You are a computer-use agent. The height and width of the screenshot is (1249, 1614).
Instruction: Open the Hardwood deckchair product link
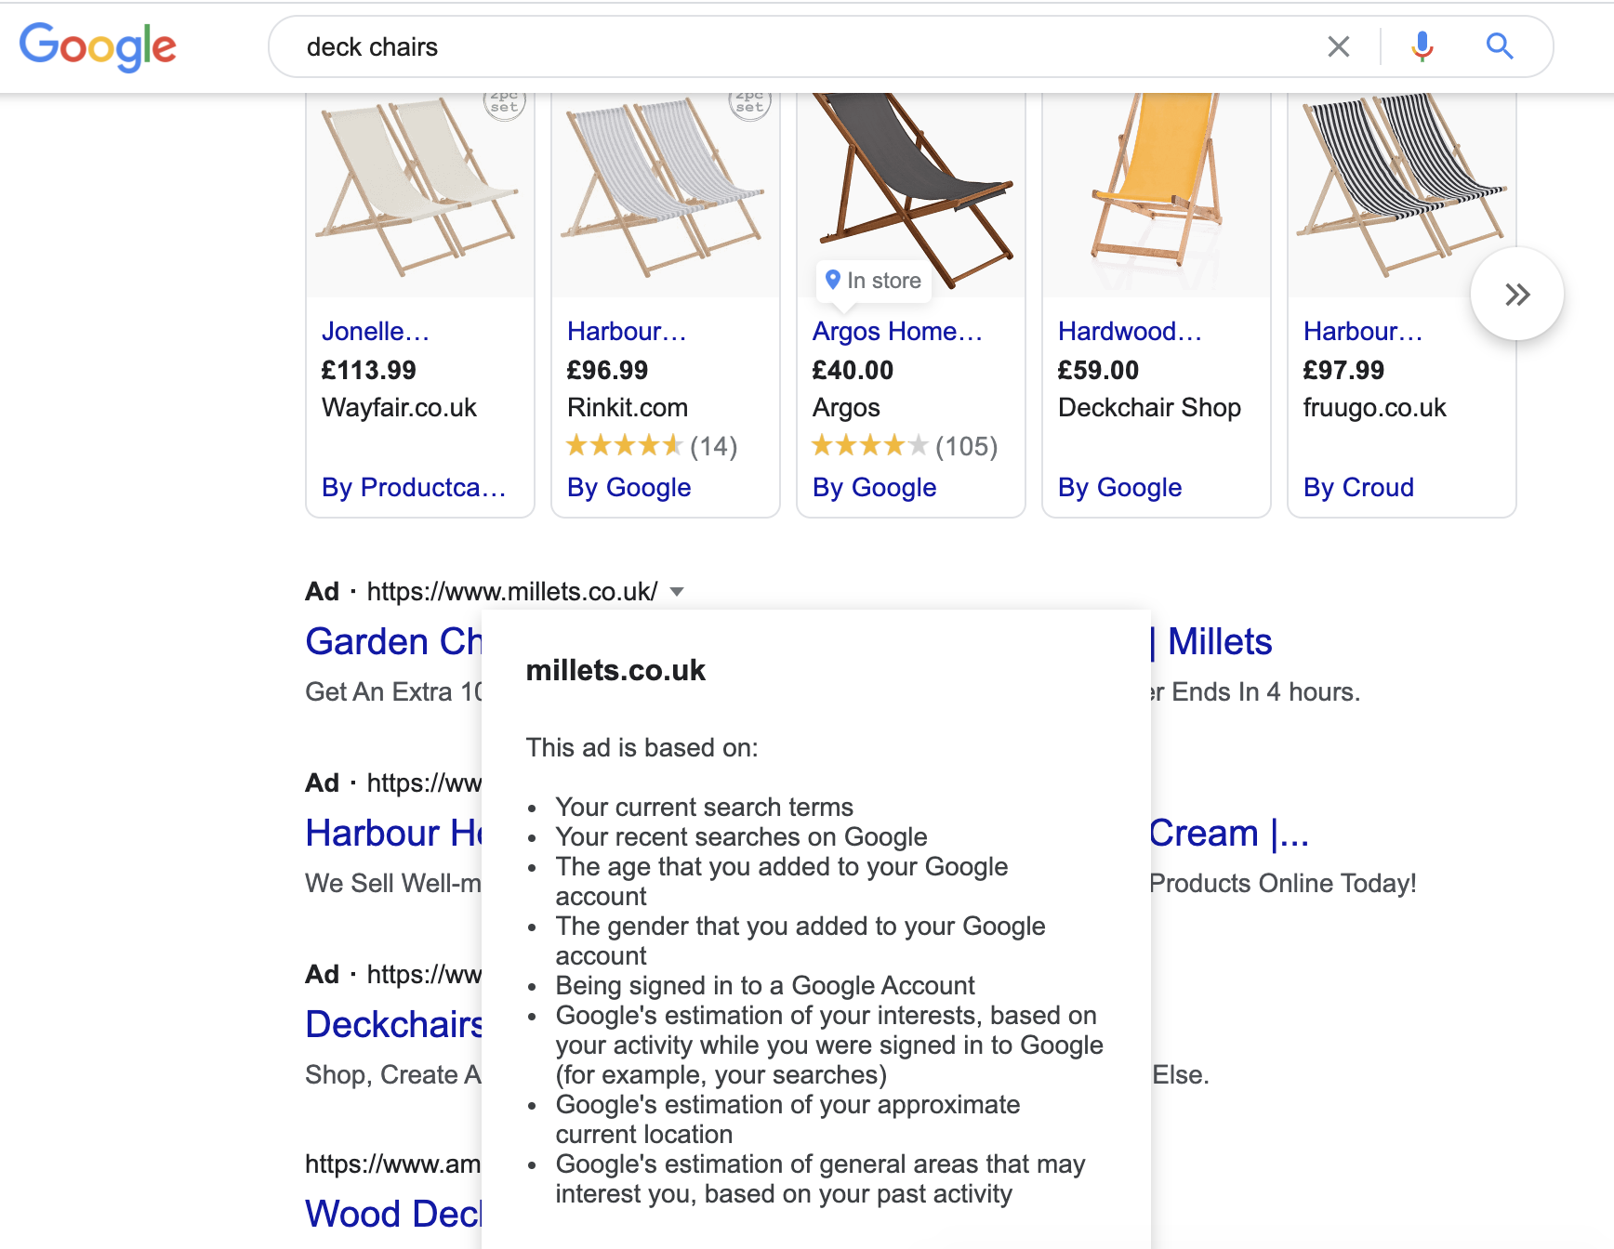coord(1130,332)
